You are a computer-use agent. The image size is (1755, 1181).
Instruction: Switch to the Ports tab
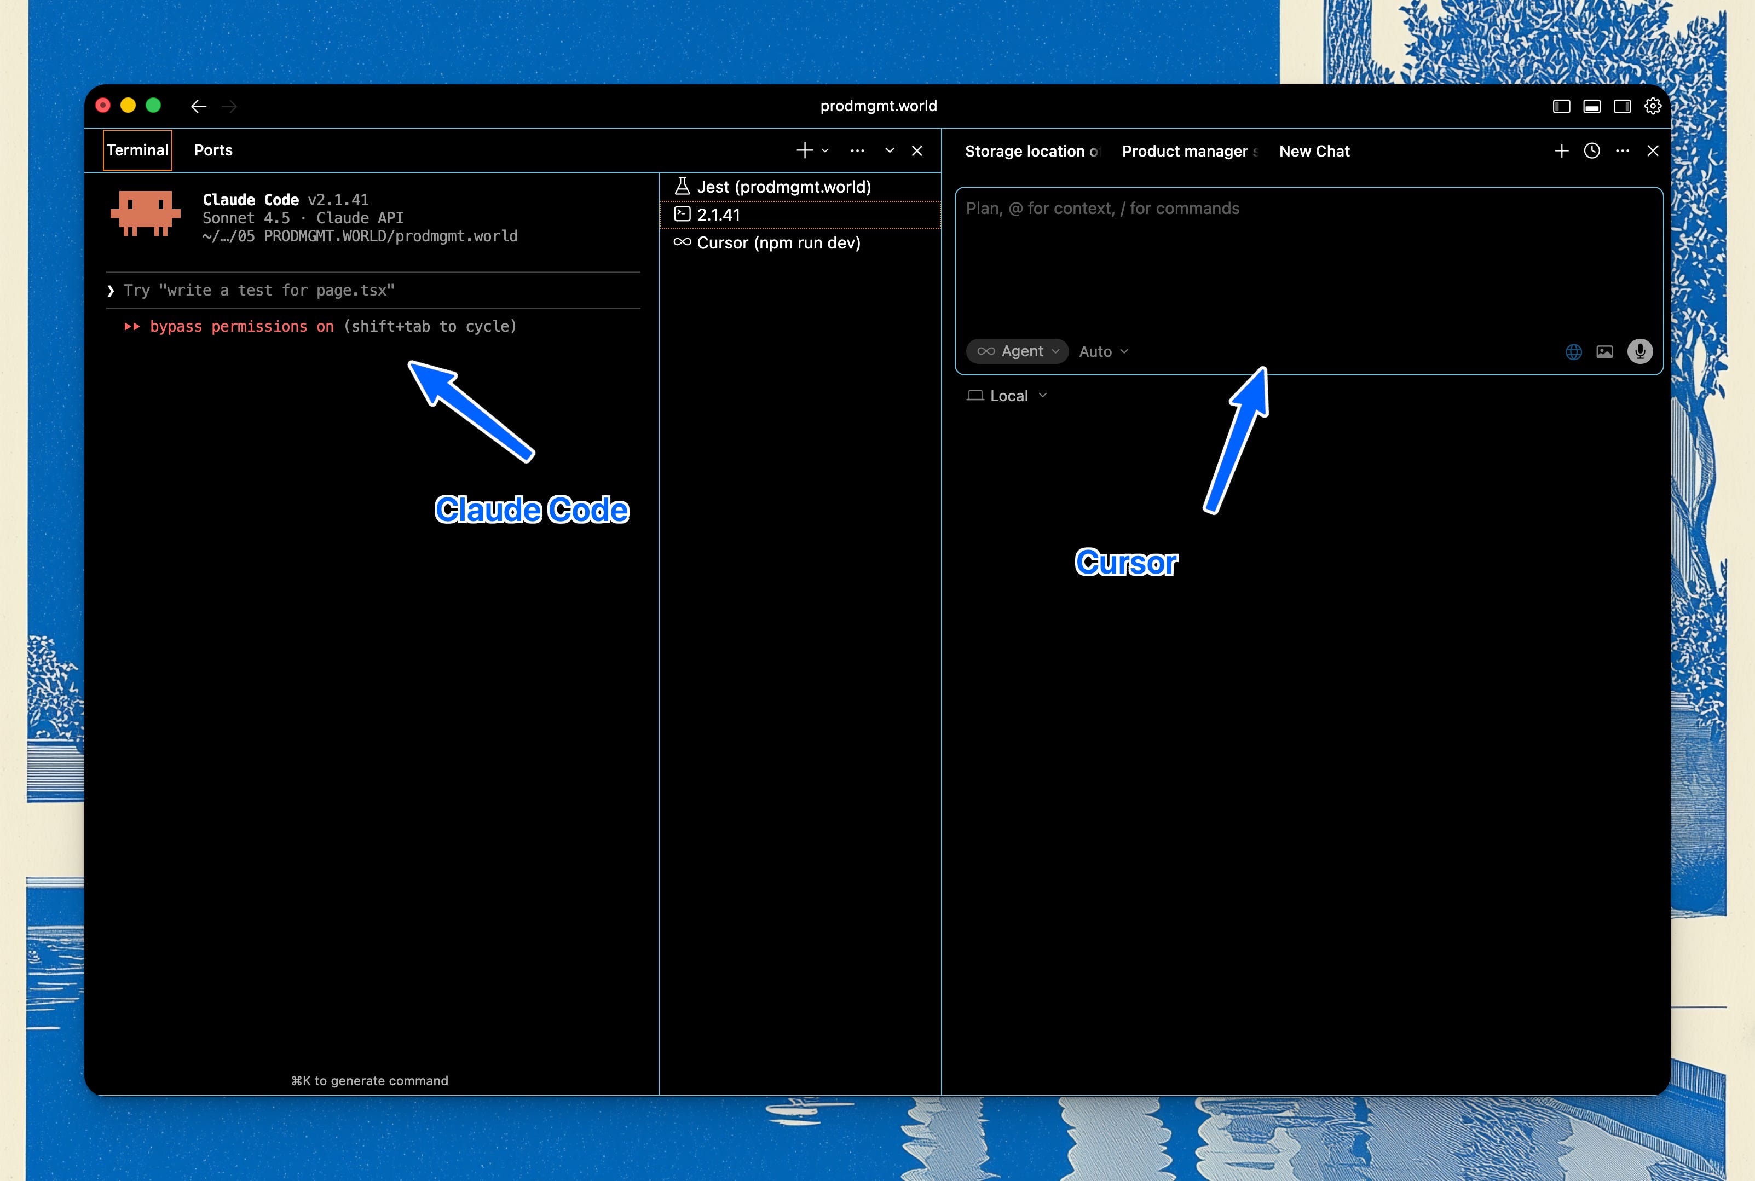coord(213,150)
